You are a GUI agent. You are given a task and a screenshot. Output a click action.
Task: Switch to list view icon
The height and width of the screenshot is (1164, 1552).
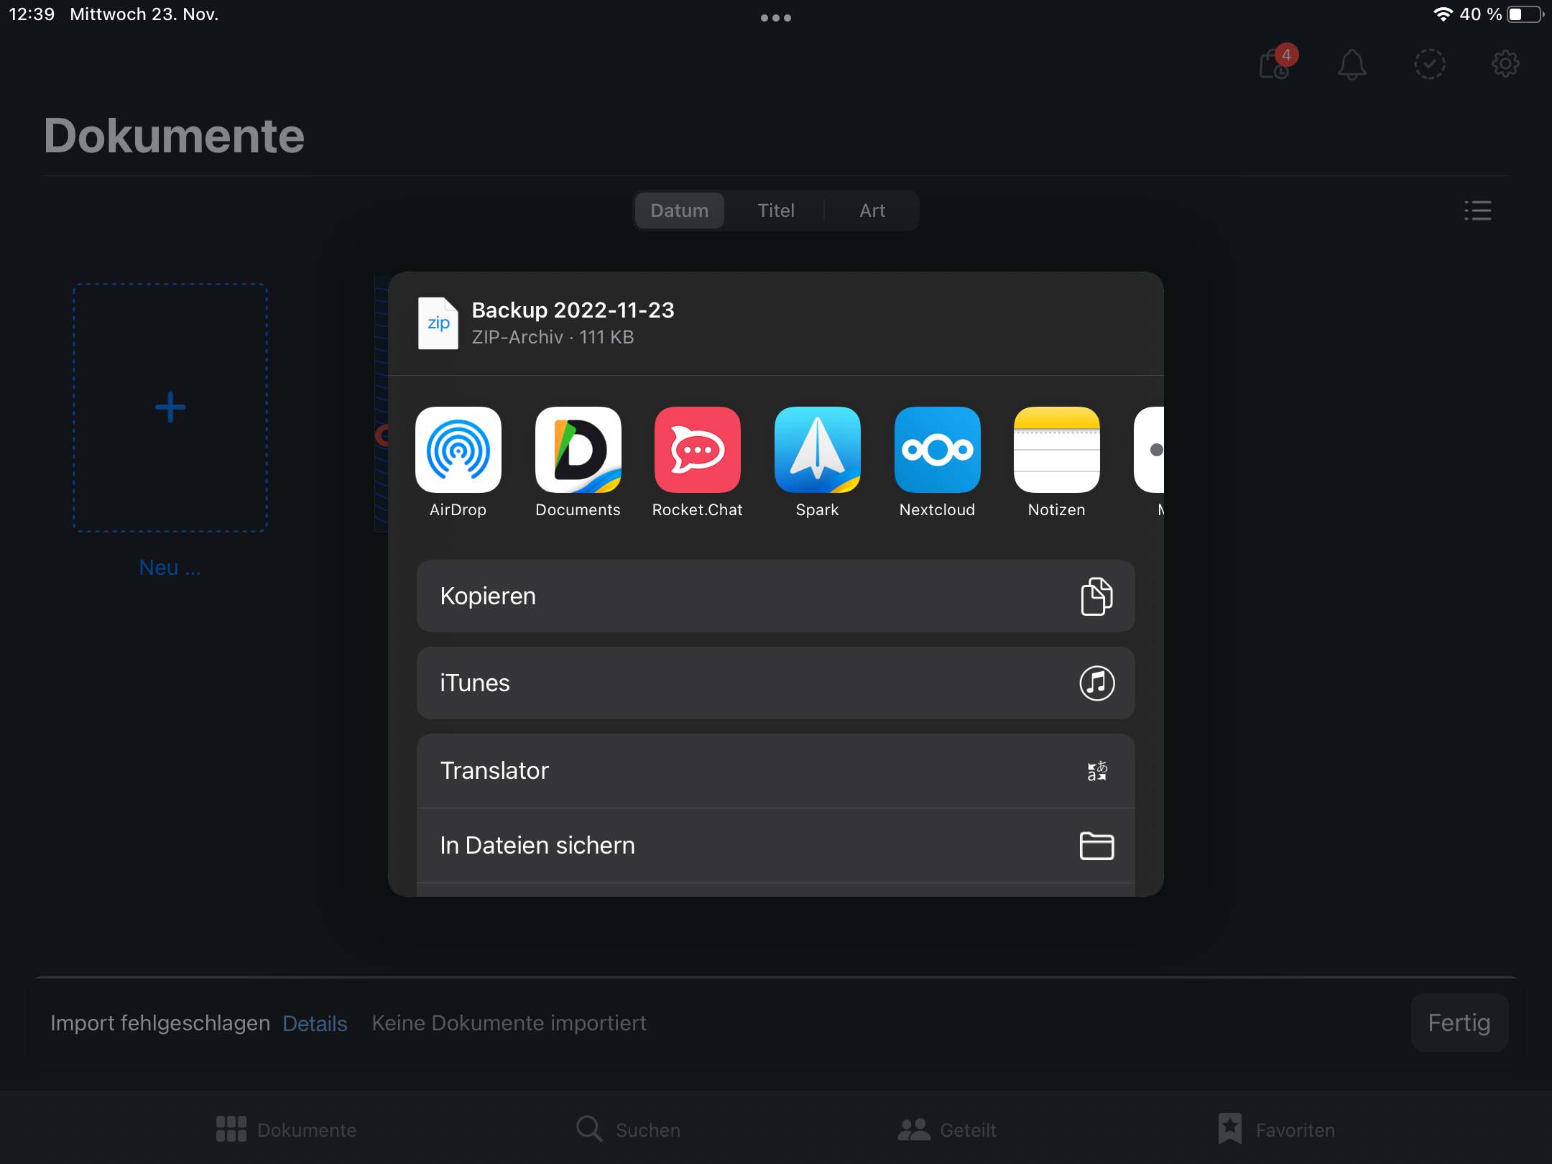(1477, 211)
